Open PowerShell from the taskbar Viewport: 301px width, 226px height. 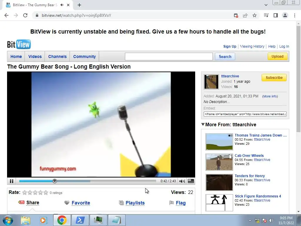pos(80,220)
